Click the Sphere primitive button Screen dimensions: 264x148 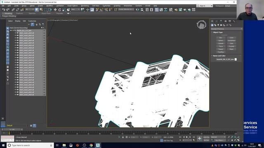click(221, 41)
